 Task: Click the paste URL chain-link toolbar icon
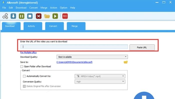(x=5, y=16)
